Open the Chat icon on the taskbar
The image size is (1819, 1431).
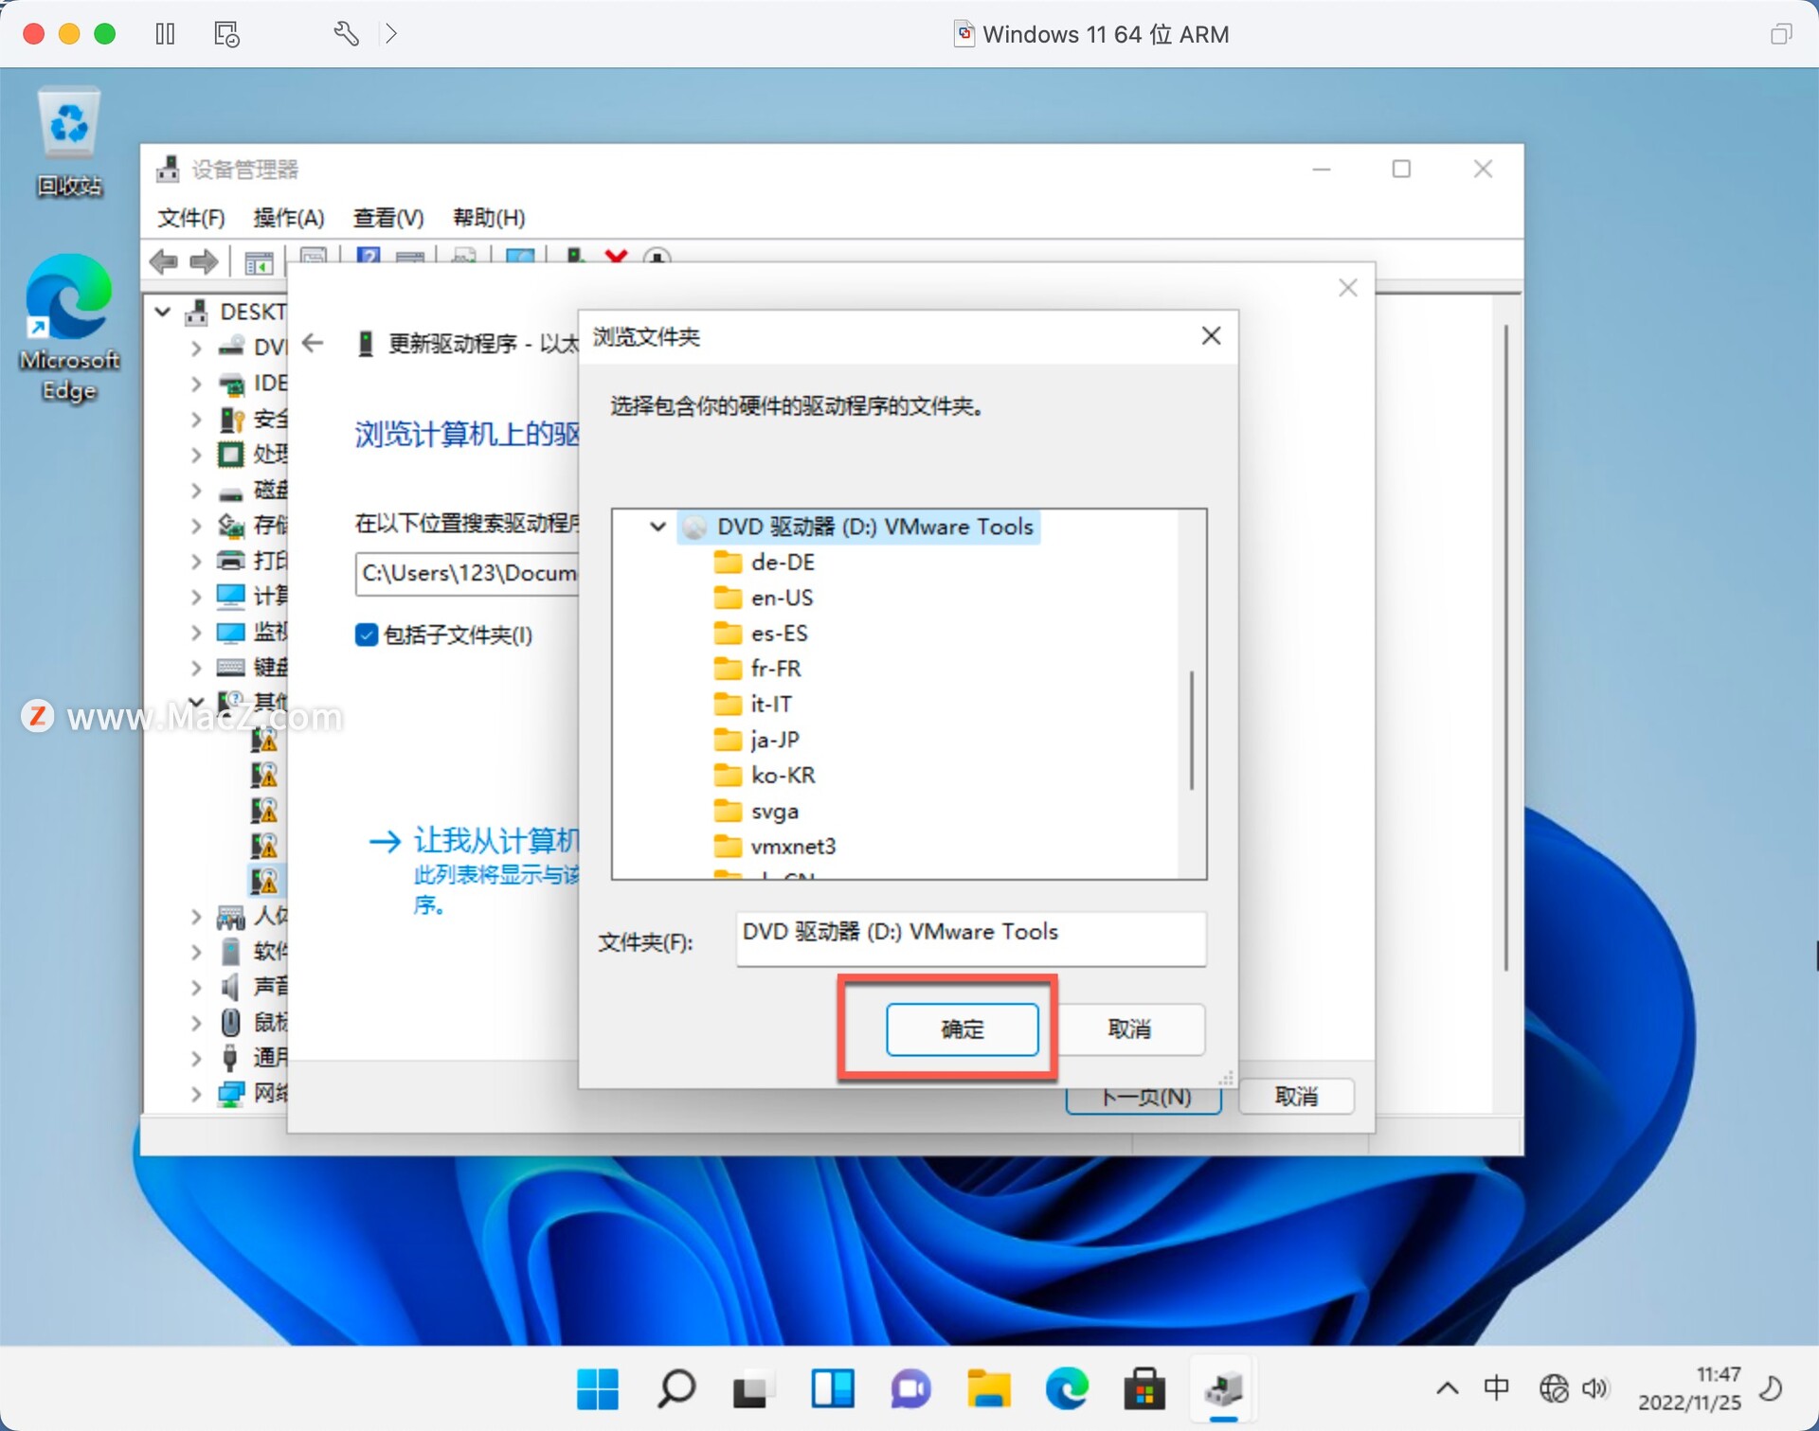[x=909, y=1388]
